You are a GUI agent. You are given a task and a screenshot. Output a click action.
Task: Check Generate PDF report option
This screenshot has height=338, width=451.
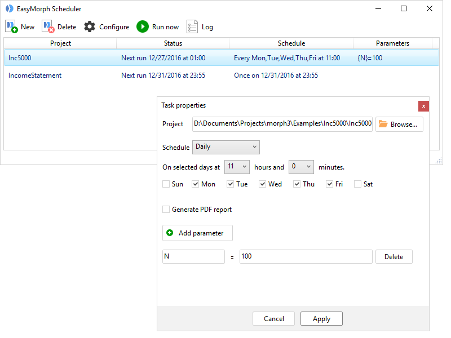pyautogui.click(x=166, y=209)
